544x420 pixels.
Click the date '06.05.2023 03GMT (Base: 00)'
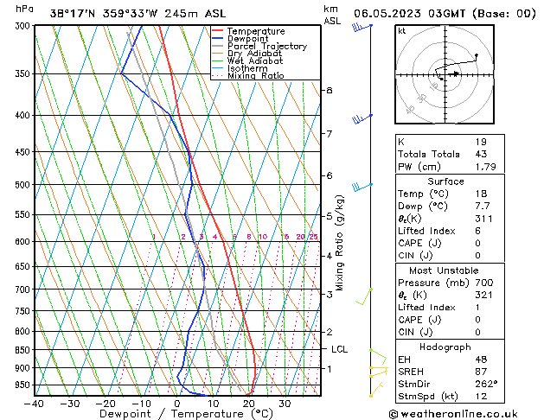click(445, 14)
